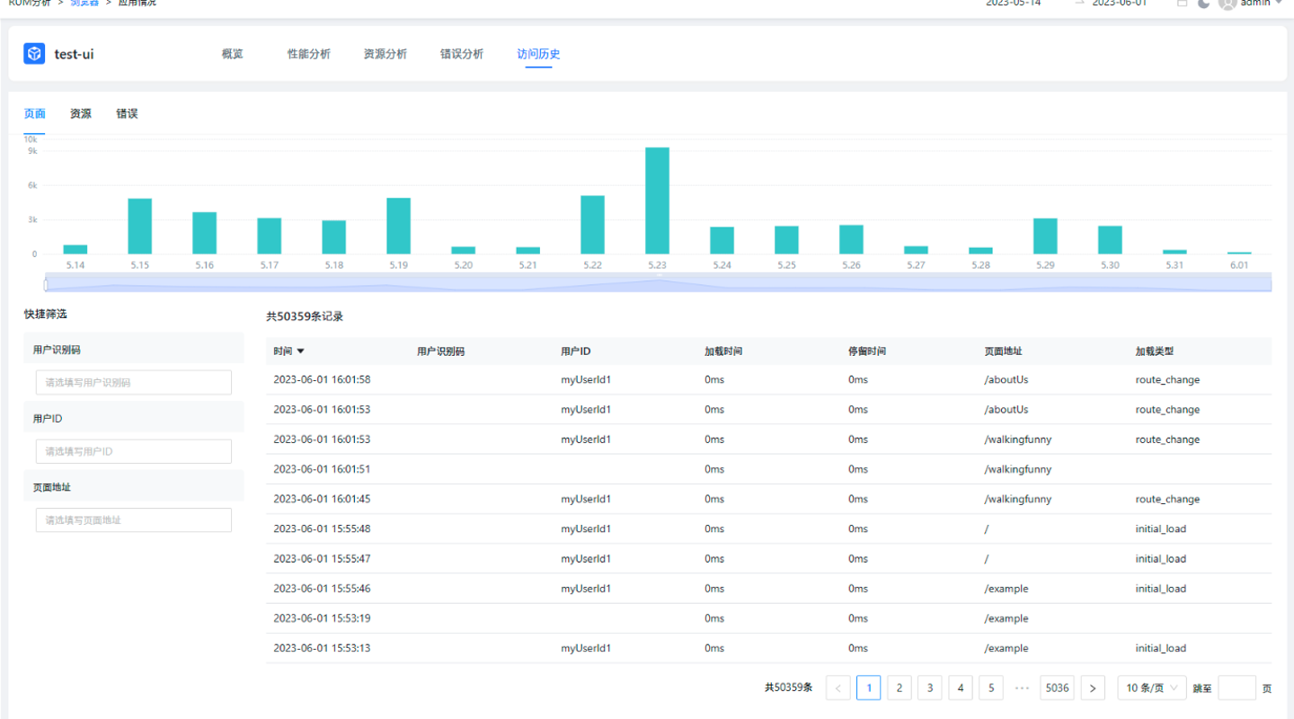Click the 页面地址 column header in table
1294x719 pixels.
(x=1004, y=351)
